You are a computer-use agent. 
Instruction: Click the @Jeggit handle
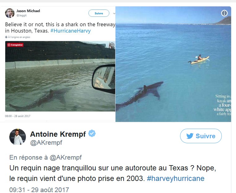coord(22,15)
